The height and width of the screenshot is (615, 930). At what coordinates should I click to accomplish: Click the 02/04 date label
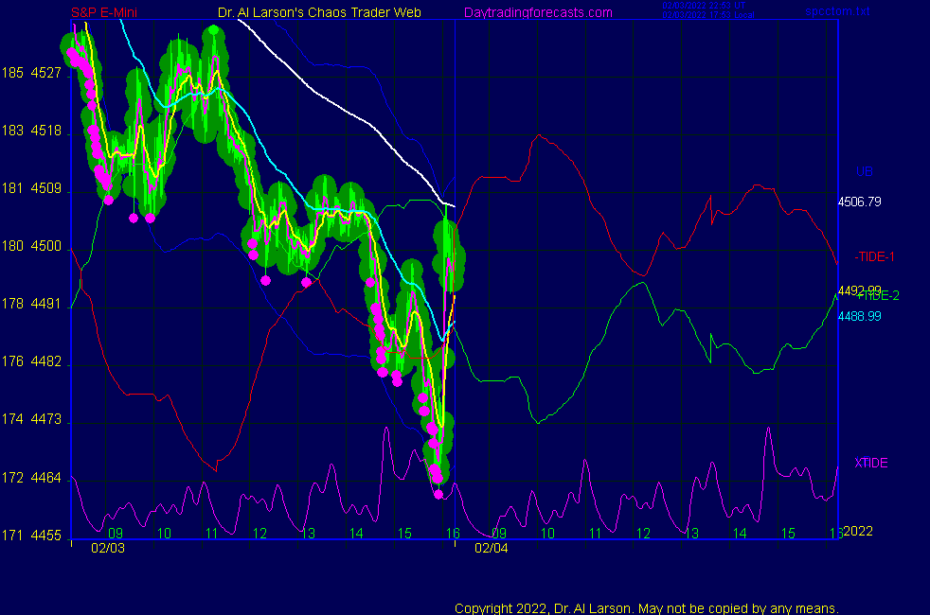(x=492, y=548)
